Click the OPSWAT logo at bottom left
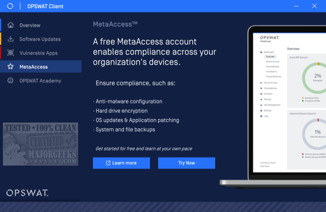Viewport: 326px width, 212px height. 27,193
